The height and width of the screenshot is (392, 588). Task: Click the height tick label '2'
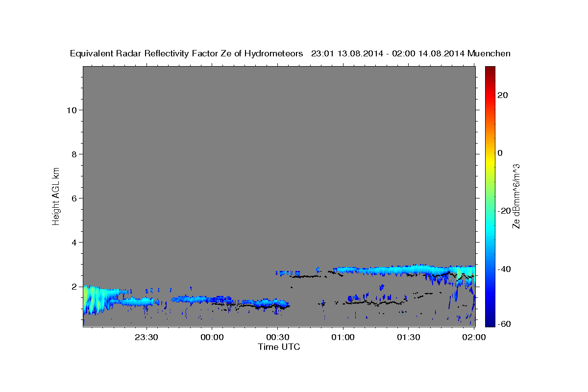74,286
